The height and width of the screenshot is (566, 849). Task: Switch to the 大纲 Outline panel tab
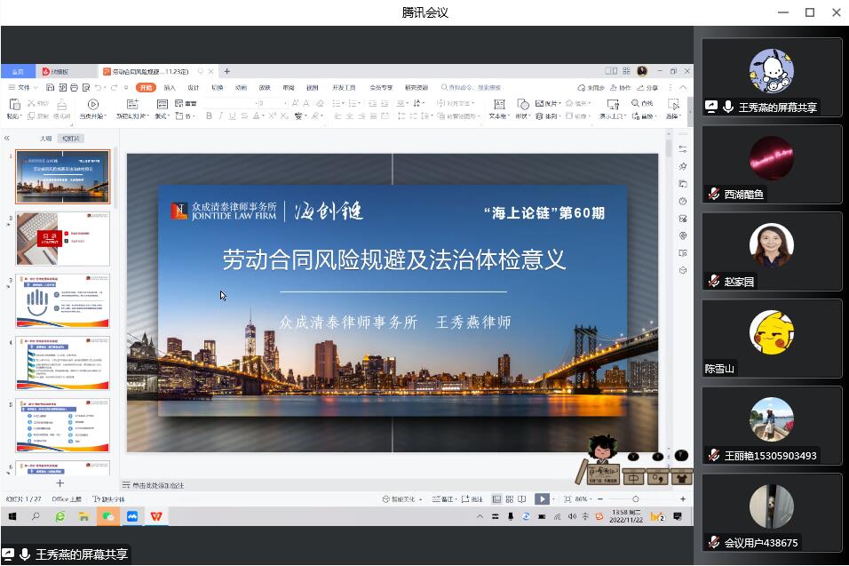tap(46, 138)
